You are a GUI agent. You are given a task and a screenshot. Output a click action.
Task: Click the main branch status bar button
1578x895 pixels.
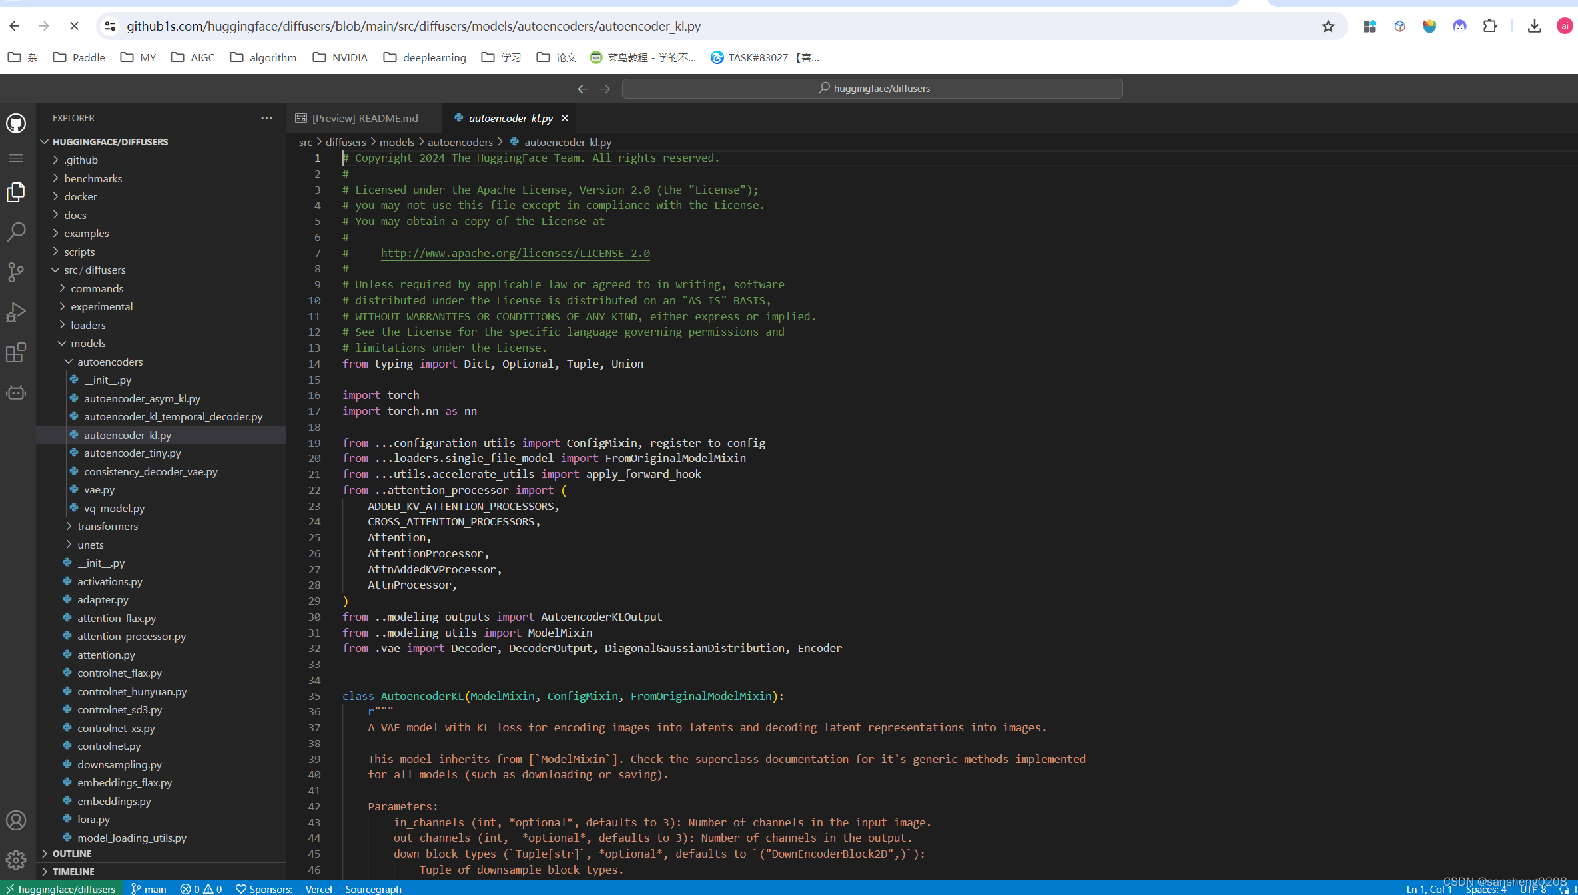click(149, 888)
